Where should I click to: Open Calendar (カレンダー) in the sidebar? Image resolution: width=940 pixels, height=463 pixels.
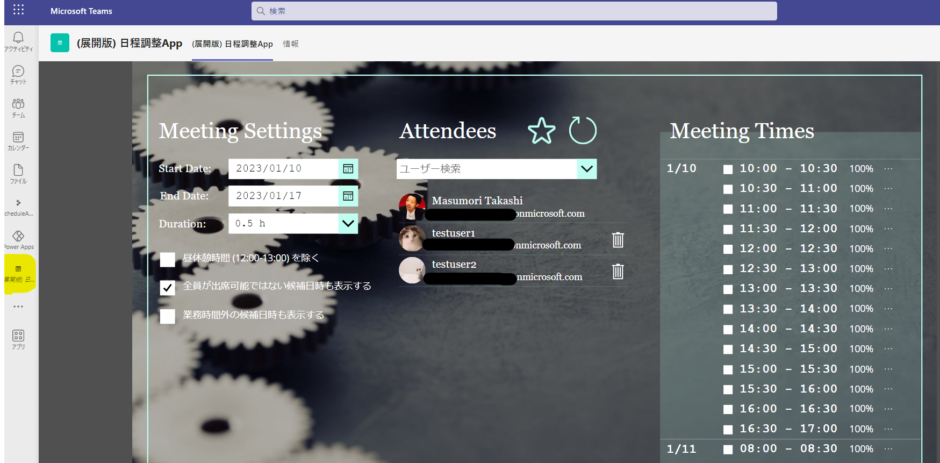pos(18,141)
